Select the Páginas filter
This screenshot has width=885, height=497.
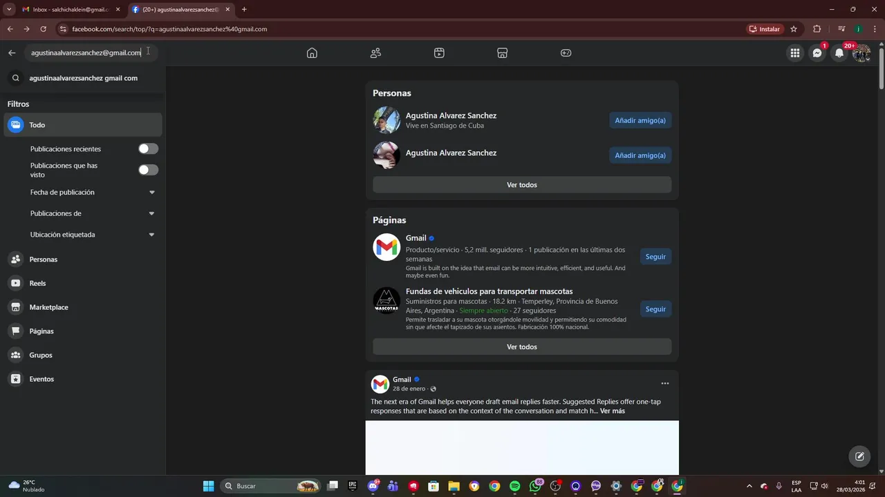pos(83,331)
